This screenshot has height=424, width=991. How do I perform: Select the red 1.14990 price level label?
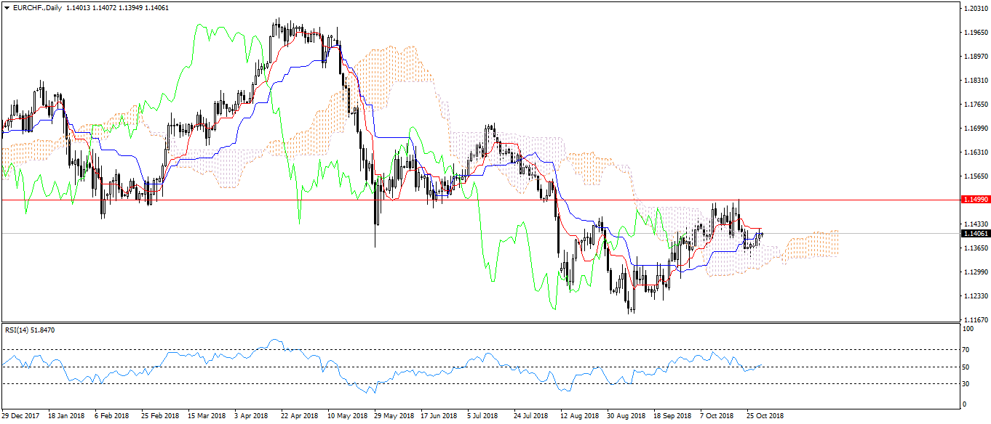[974, 199]
